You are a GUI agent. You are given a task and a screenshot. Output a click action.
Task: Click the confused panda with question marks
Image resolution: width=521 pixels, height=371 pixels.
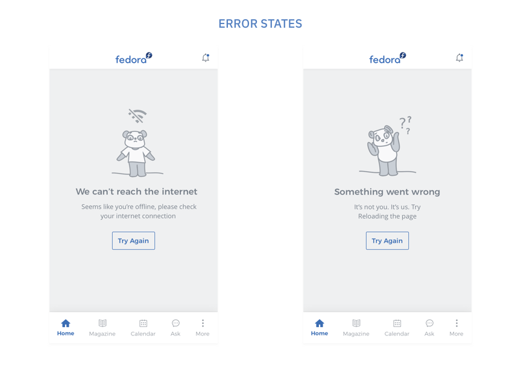388,146
